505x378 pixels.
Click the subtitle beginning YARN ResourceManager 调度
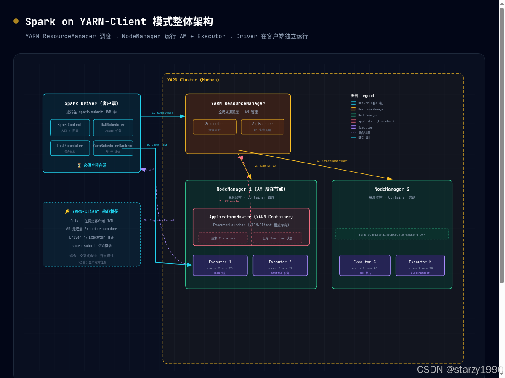pos(167,37)
